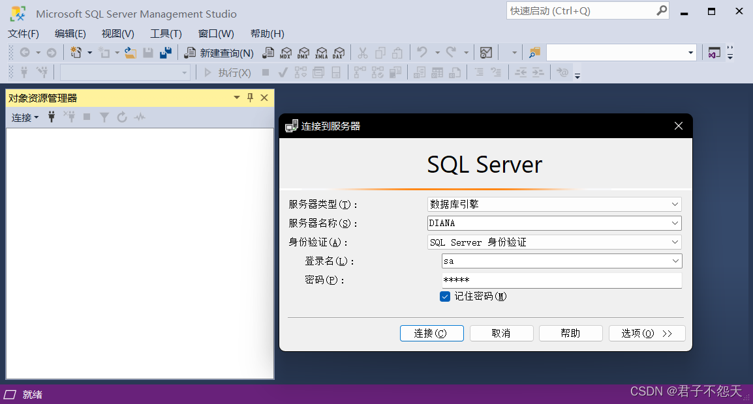Click the Database Engine Query icon
753x404 pixels.
(x=268, y=53)
